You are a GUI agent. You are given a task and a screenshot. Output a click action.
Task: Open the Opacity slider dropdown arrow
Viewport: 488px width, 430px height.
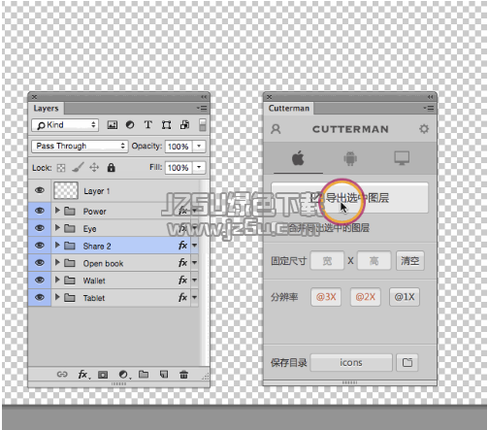pyautogui.click(x=199, y=147)
